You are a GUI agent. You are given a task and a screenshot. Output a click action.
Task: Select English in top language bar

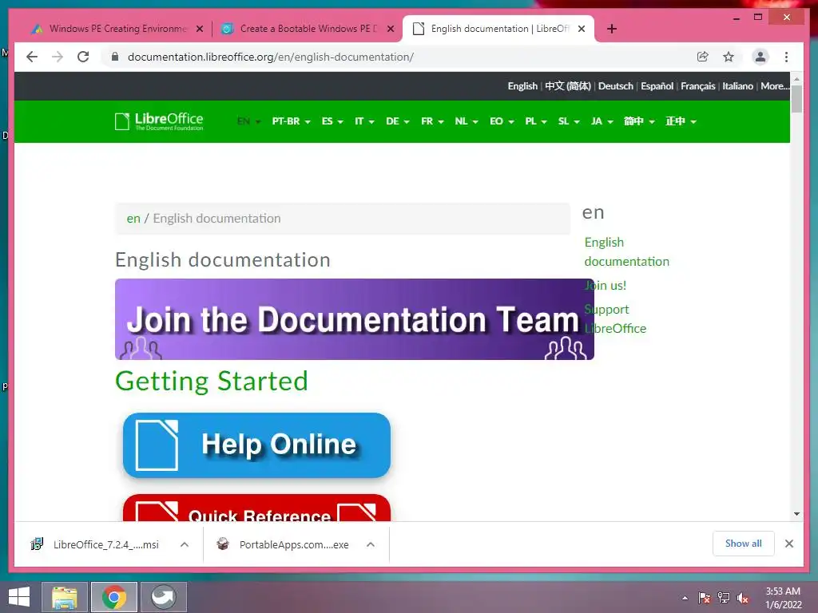(522, 86)
